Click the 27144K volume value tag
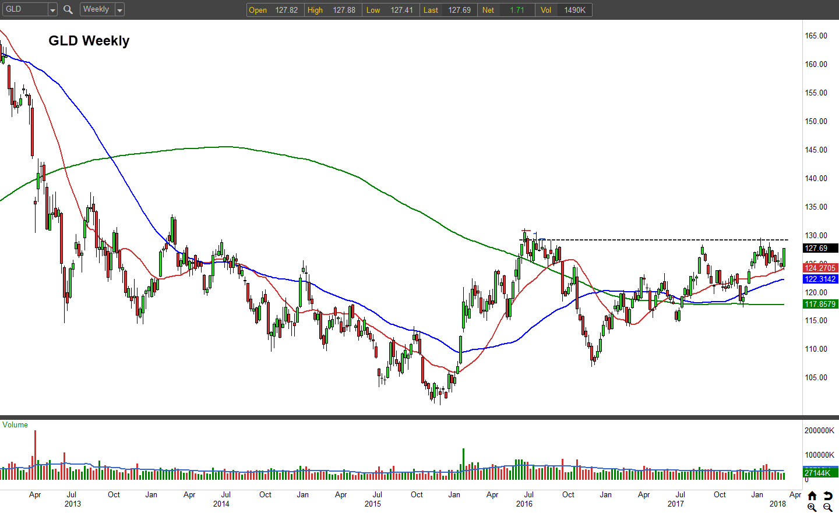 point(820,473)
